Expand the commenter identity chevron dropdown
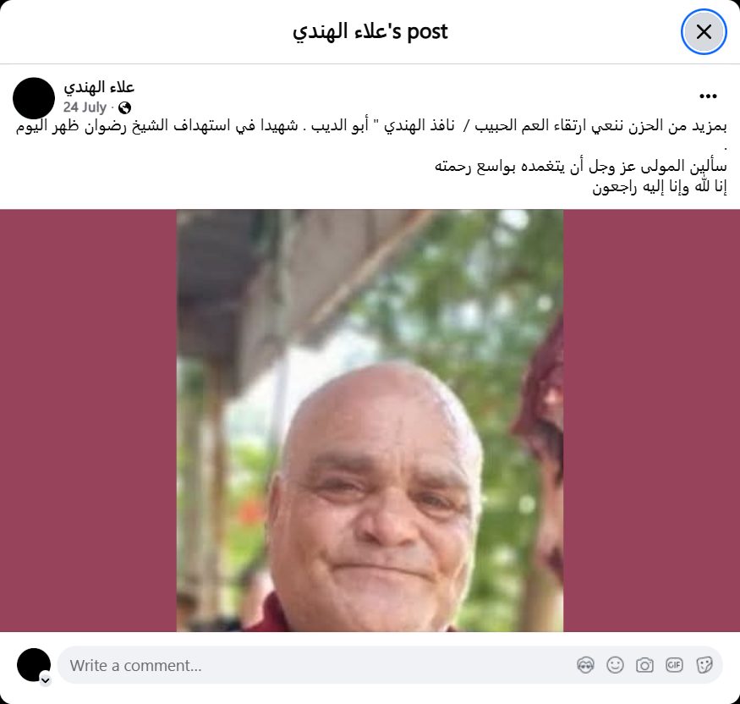740x704 pixels. click(46, 680)
